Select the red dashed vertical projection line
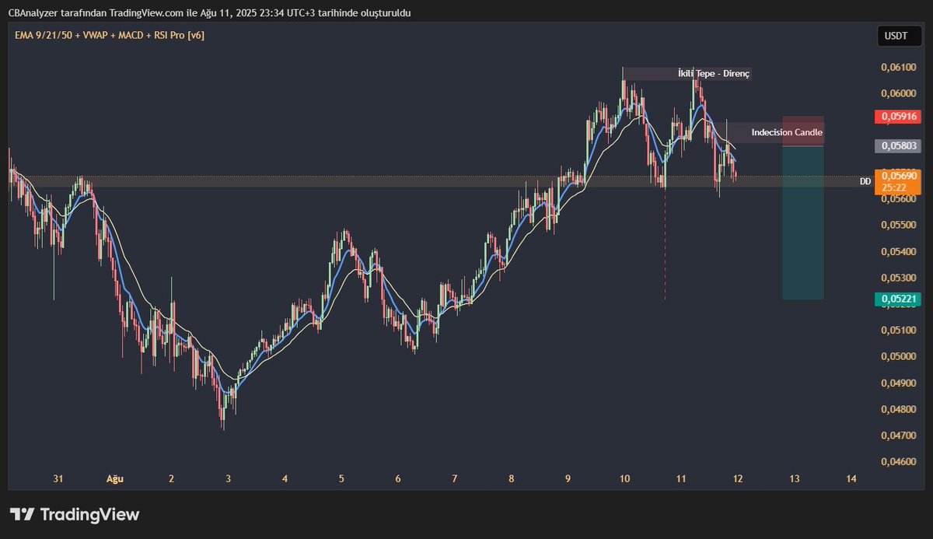 click(665, 243)
